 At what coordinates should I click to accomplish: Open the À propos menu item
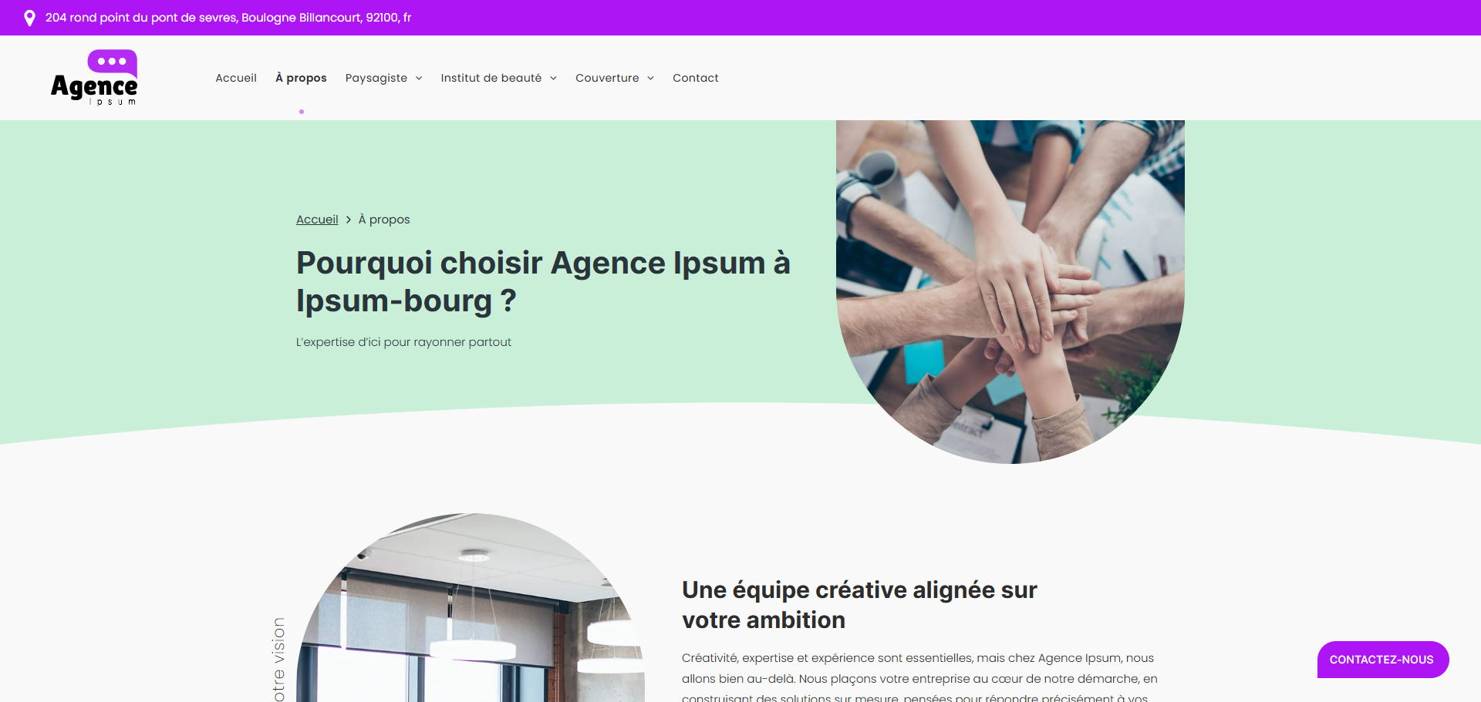(x=301, y=78)
